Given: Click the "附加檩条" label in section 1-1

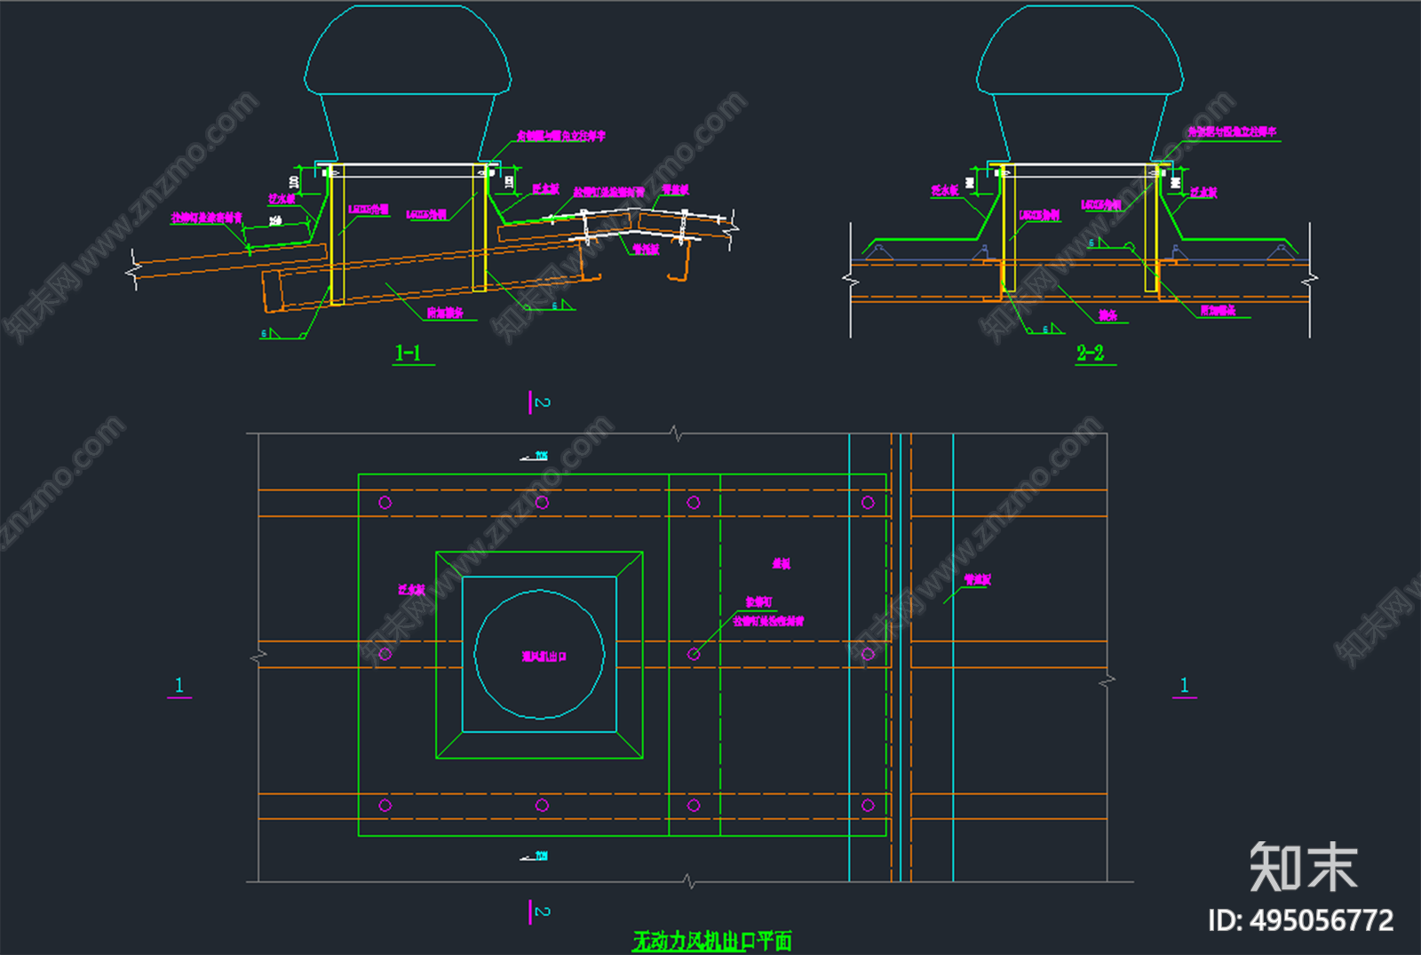Looking at the screenshot, I should 445,313.
